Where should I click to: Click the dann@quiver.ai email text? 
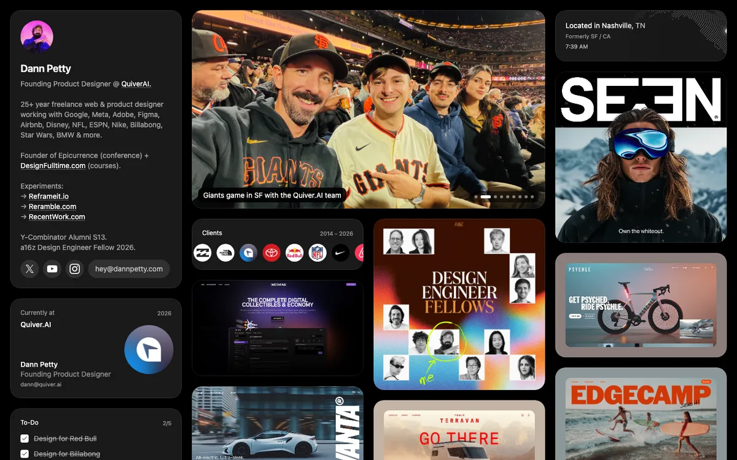click(x=41, y=385)
